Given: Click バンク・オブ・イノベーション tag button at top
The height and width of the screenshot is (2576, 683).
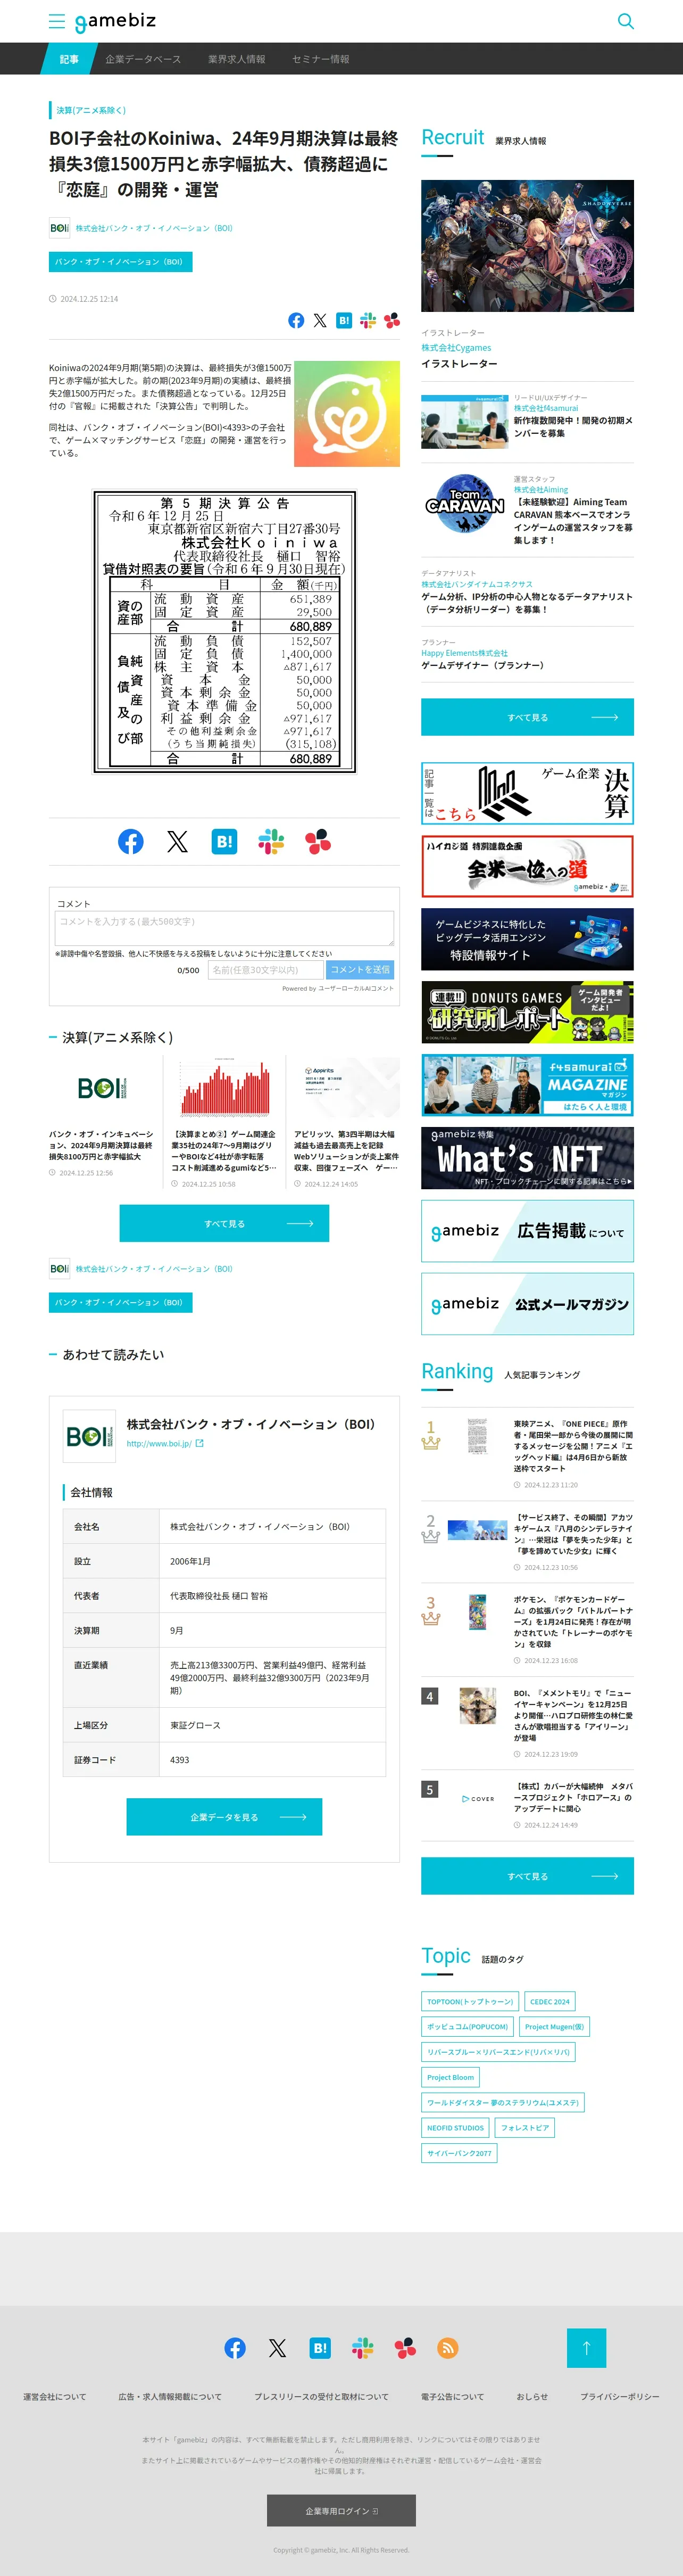Looking at the screenshot, I should point(120,262).
